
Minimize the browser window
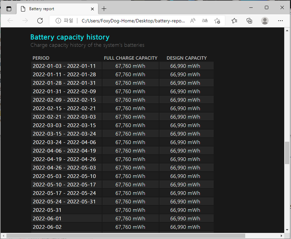251,7
